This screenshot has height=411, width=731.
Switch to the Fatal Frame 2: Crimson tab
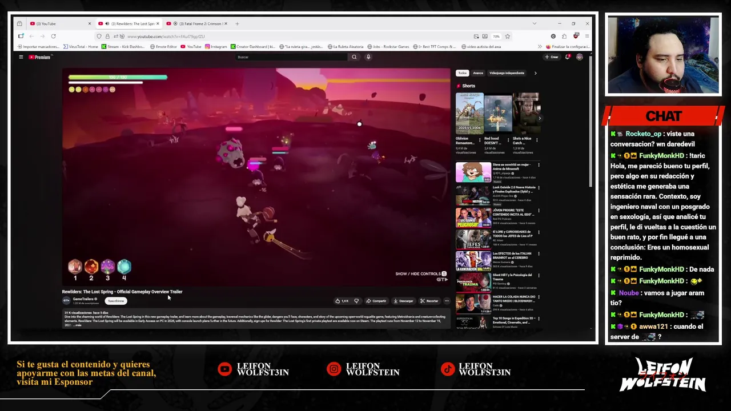click(197, 23)
